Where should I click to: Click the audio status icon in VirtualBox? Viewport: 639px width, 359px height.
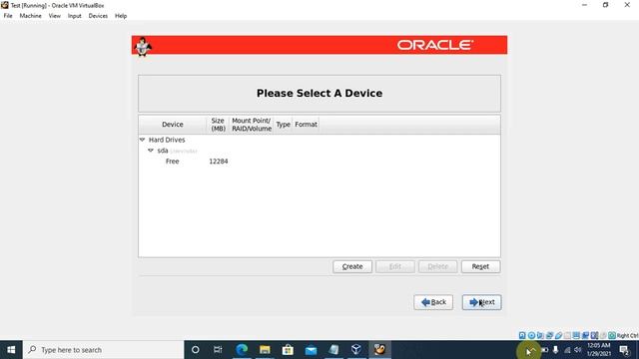(540, 335)
